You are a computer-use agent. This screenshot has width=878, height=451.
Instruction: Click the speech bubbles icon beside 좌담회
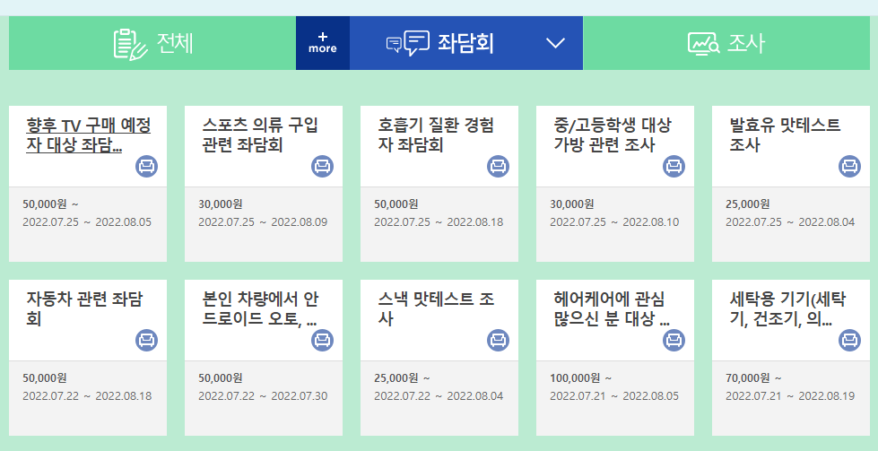[x=408, y=43]
